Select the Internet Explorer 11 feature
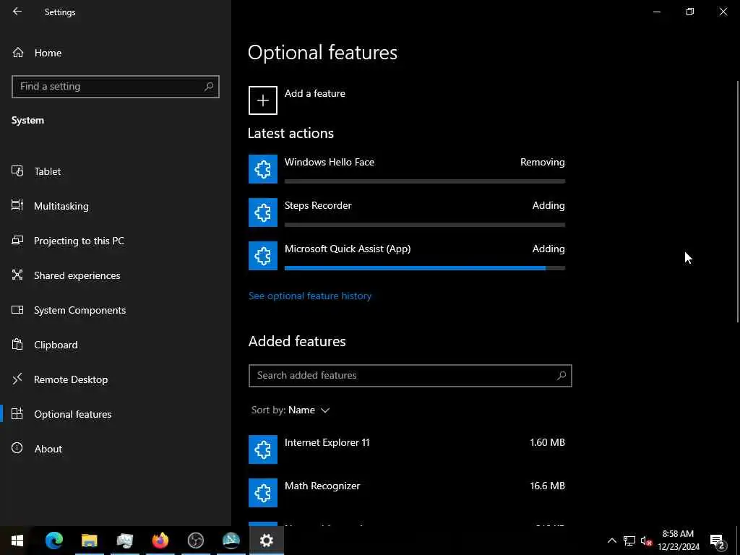This screenshot has height=555, width=740. [407, 449]
